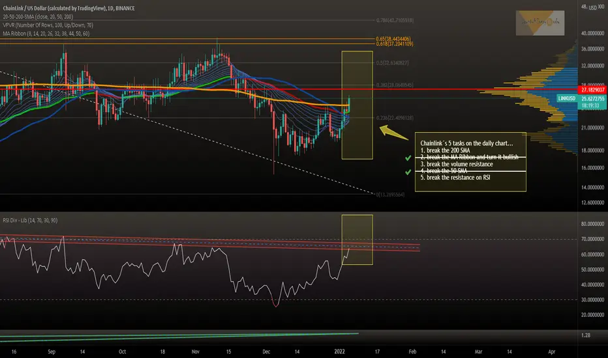Select the VPVR indicator legend

[x=48, y=25]
